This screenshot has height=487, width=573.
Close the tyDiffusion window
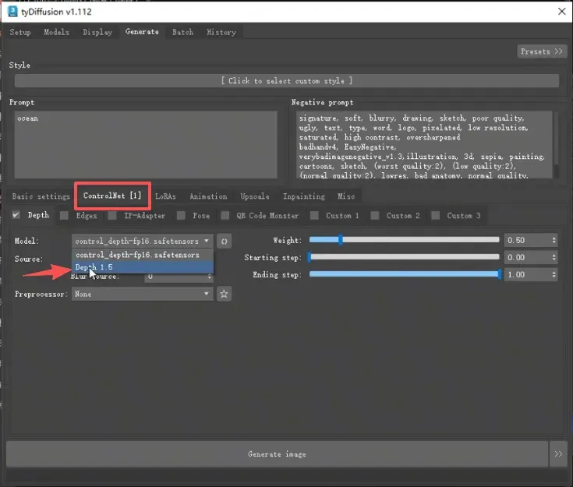click(561, 12)
